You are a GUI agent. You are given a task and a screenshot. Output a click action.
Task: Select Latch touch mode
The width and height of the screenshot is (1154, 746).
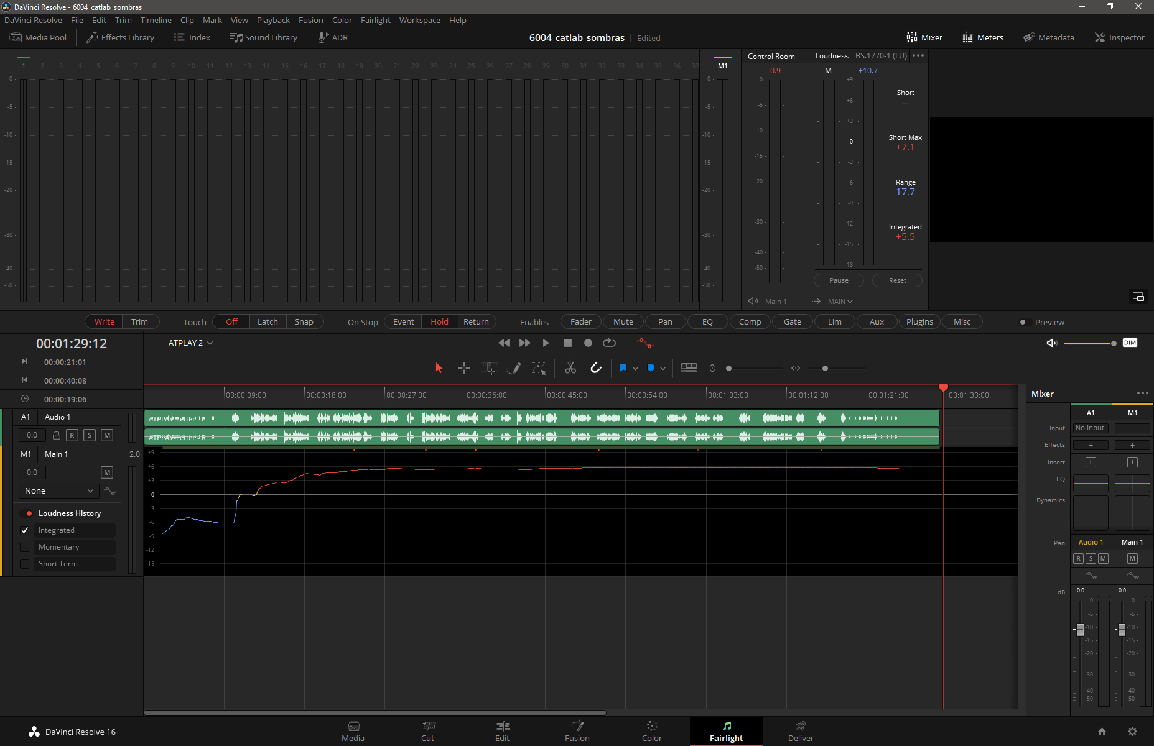click(x=268, y=321)
